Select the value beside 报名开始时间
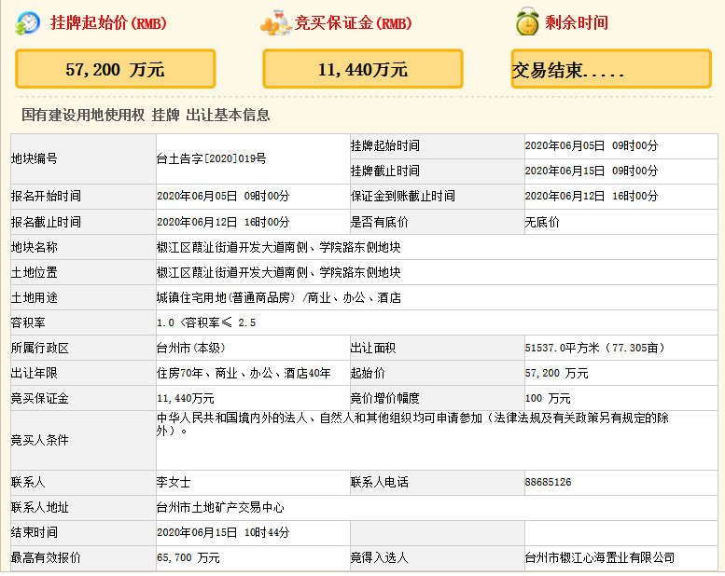Screen dimensions: 725x576 click(x=223, y=197)
